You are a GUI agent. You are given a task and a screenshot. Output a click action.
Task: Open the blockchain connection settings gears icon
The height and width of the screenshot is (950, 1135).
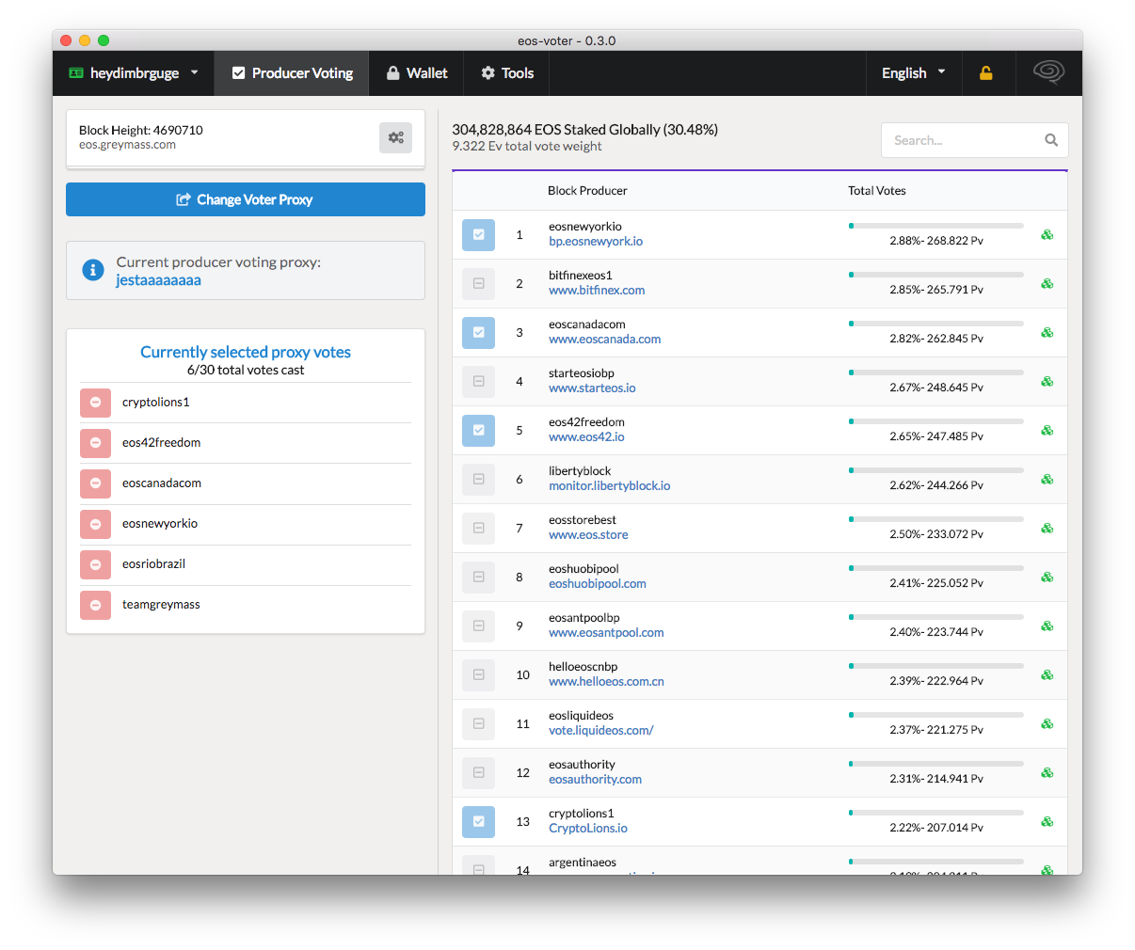396,137
